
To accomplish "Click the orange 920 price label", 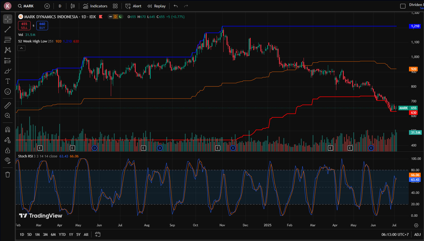I will tap(413, 69).
